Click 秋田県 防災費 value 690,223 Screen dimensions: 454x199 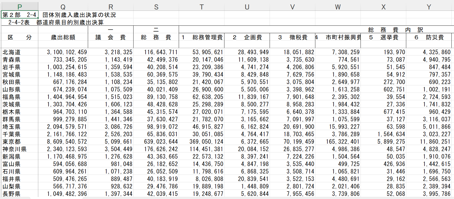[x=429, y=82]
